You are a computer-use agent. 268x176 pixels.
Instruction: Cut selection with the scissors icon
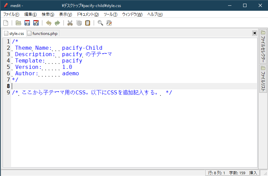tap(70, 23)
